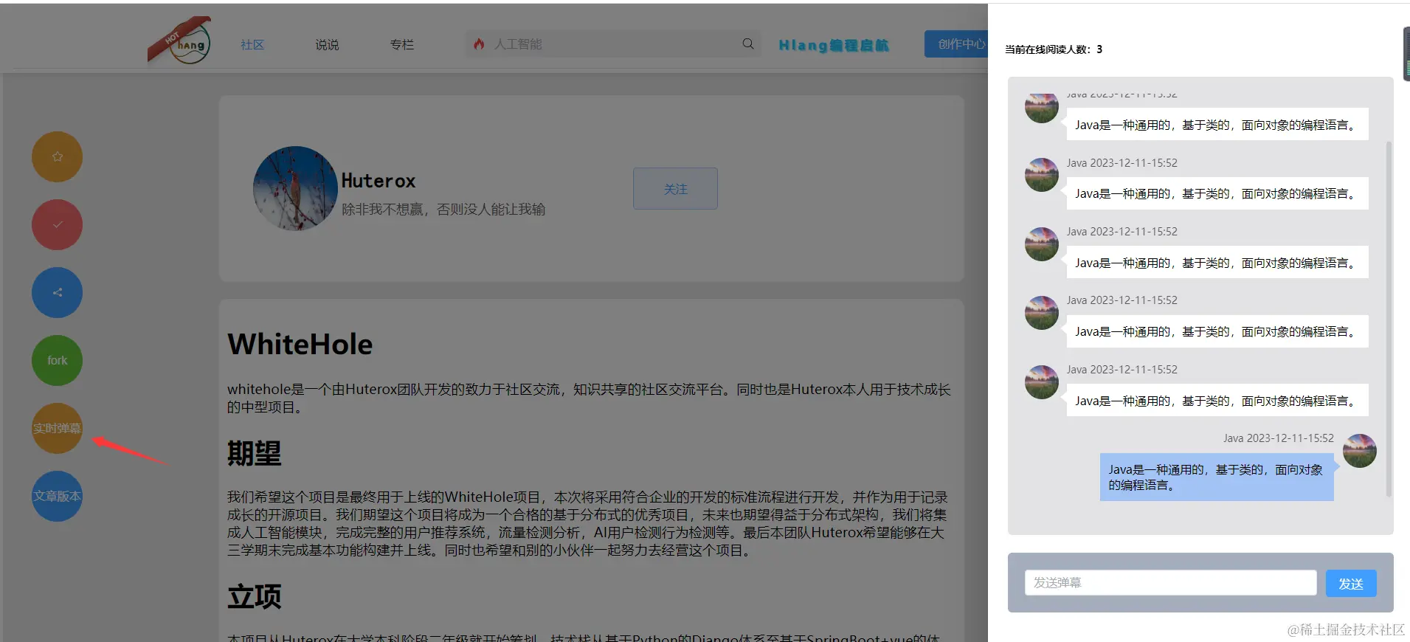Click the blue share circle button

click(57, 292)
